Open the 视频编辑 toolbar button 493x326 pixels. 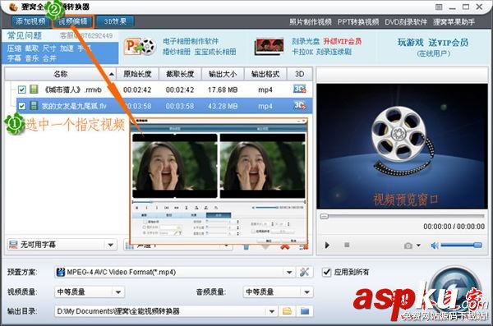[73, 21]
